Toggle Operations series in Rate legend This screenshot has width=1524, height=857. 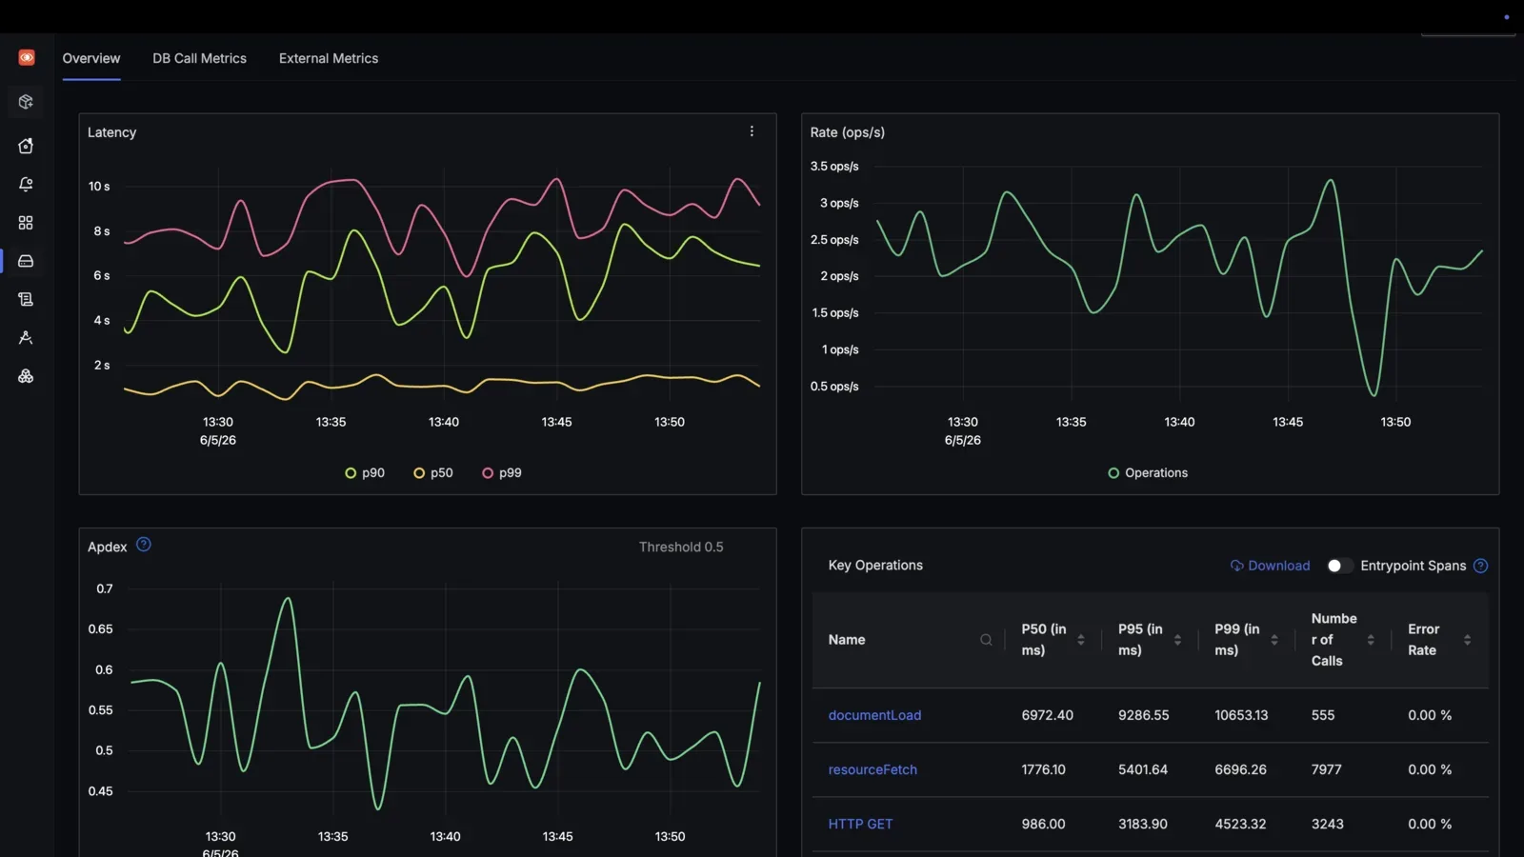[x=1148, y=473]
